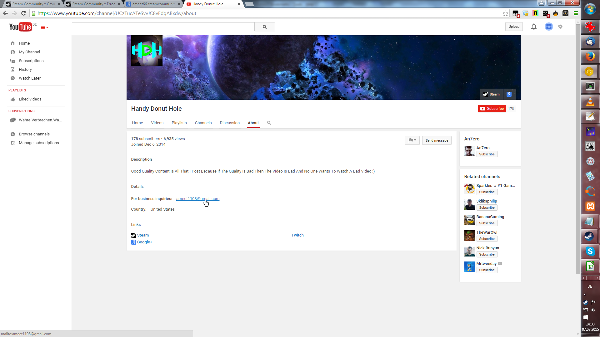The width and height of the screenshot is (600, 337).
Task: Open the Discussion tab
Action: tap(230, 123)
